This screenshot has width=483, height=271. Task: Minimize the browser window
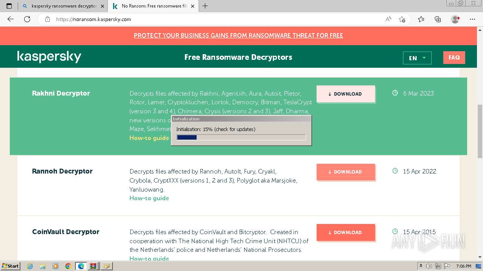[451, 3]
